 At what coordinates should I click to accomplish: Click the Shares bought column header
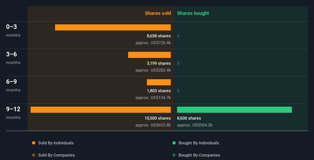click(x=193, y=13)
